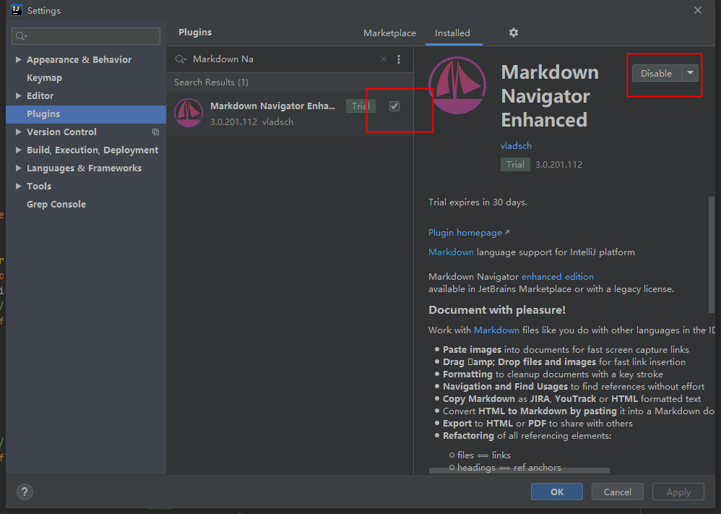Select the Installed tab
721x514 pixels.
452,33
